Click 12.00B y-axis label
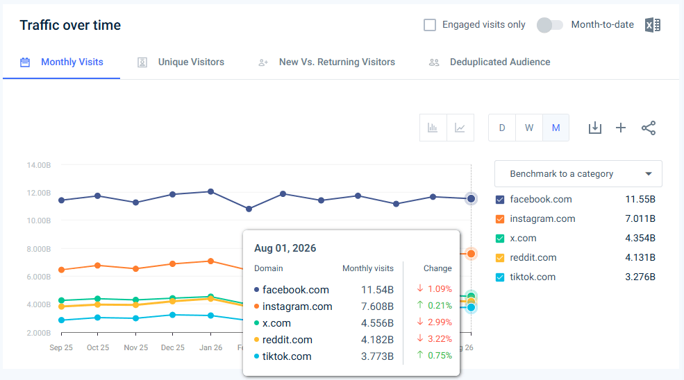This screenshot has width=684, height=380. click(x=38, y=193)
